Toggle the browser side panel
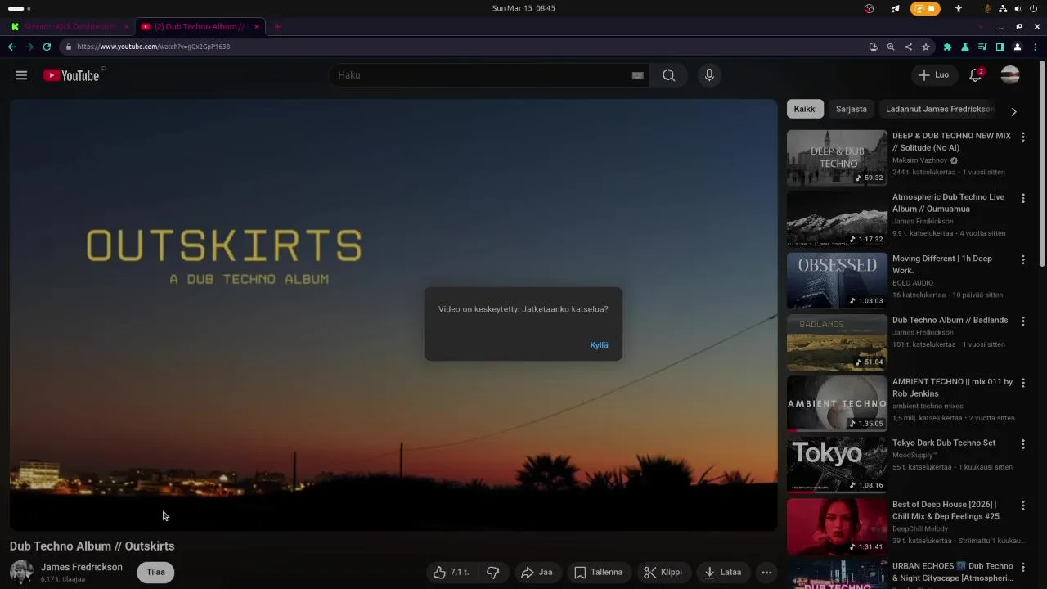1047x589 pixels. pos(1000,47)
